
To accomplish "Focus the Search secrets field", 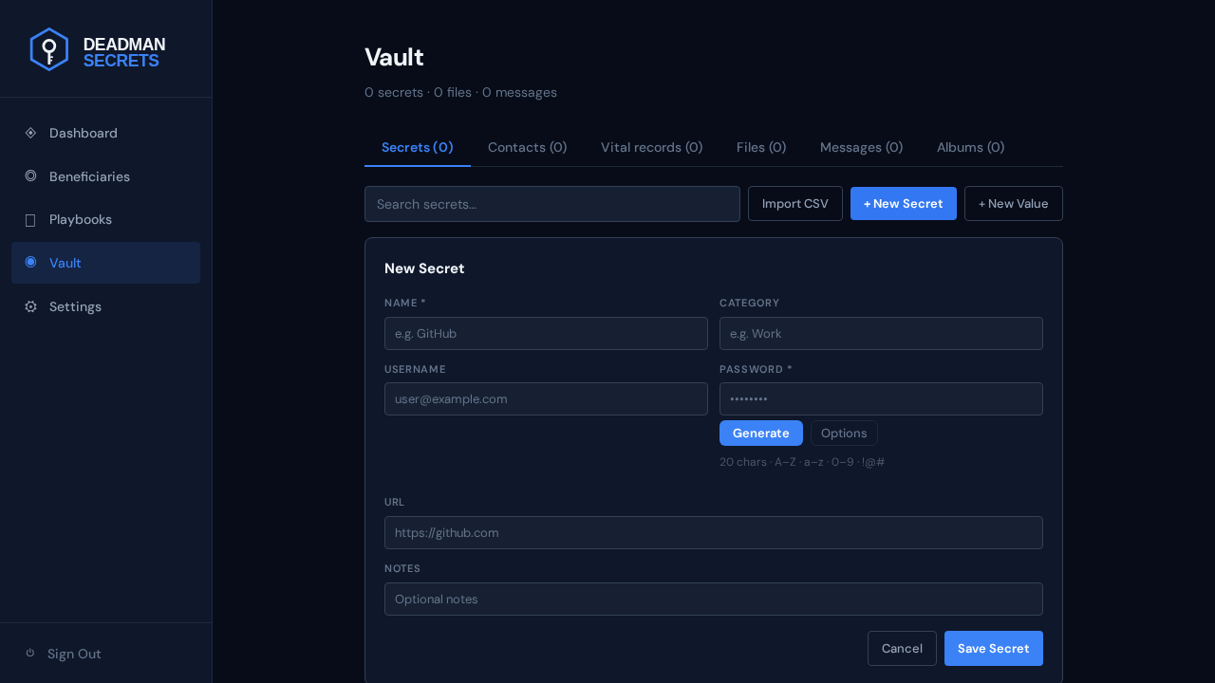I will click(x=552, y=204).
